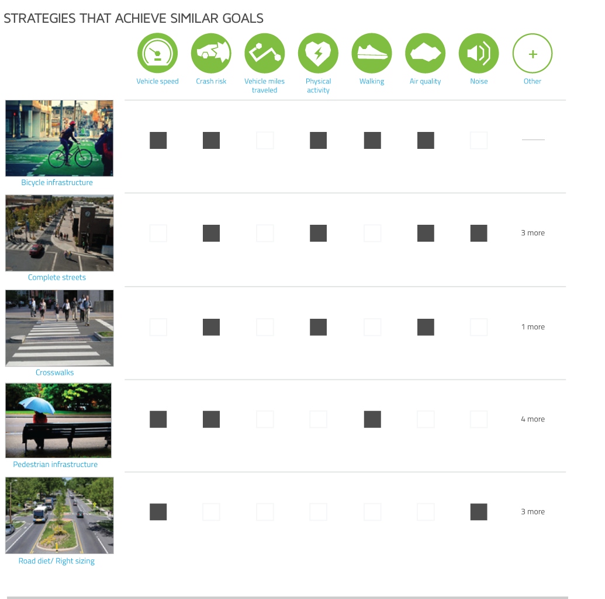The height and width of the screenshot is (599, 605).
Task: Expand "3 more" in Complete streets row
Action: tap(533, 233)
